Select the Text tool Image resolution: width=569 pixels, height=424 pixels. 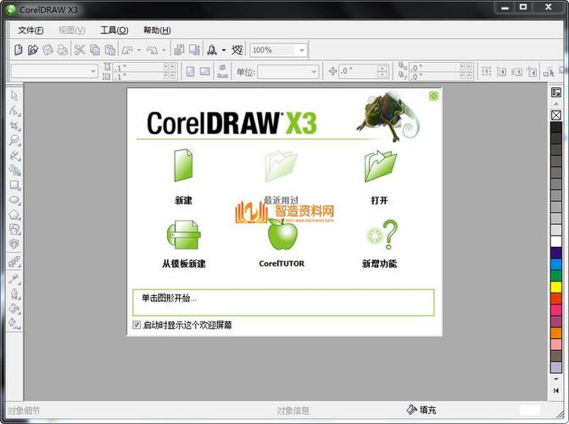(x=14, y=243)
